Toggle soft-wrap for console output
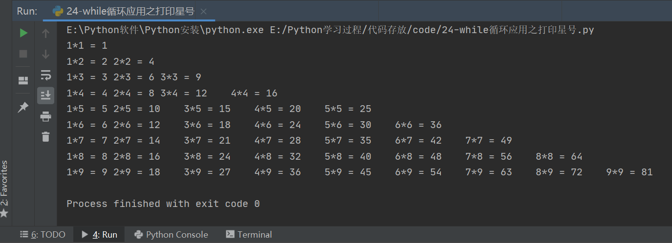Viewport: 672px width, 243px height. point(45,75)
